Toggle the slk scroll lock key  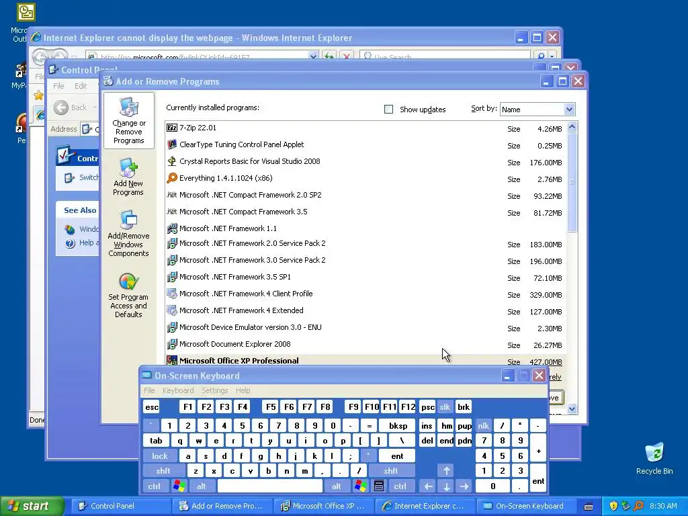[445, 407]
